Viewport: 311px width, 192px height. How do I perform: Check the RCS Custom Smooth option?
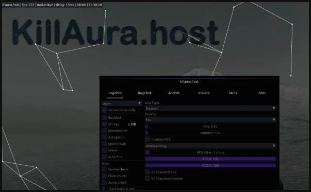coord(148,179)
